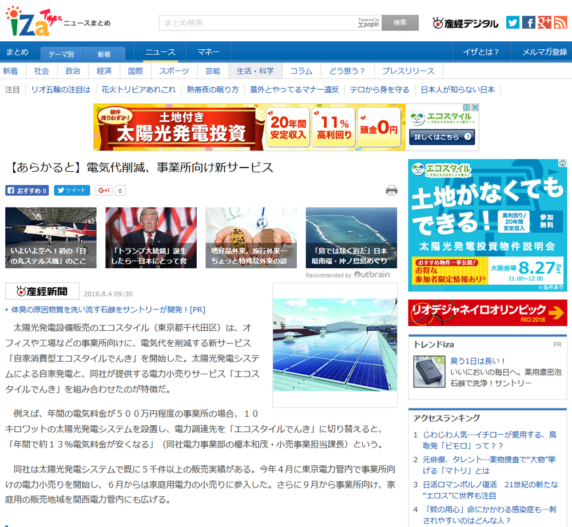
Task: Click the 産経デジタル logo
Action: [x=465, y=23]
